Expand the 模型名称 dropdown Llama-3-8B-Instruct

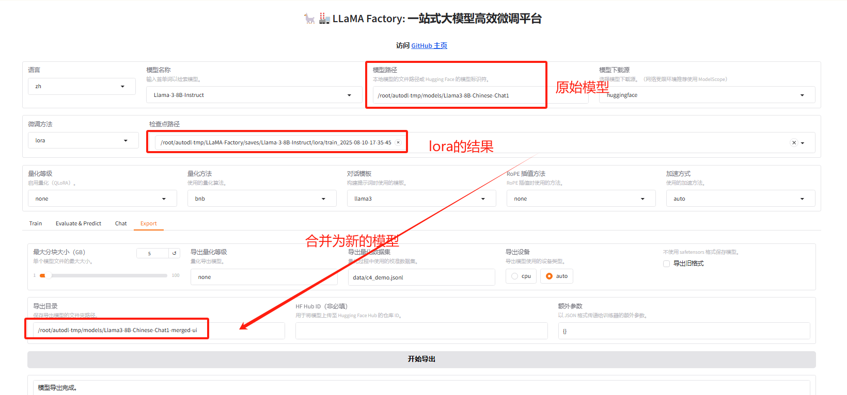pyautogui.click(x=254, y=95)
